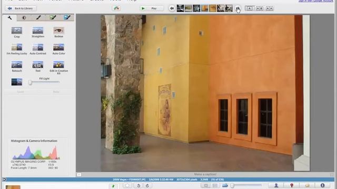Delete caption with trash icon
This screenshot has height=189, width=337.
coord(332,175)
